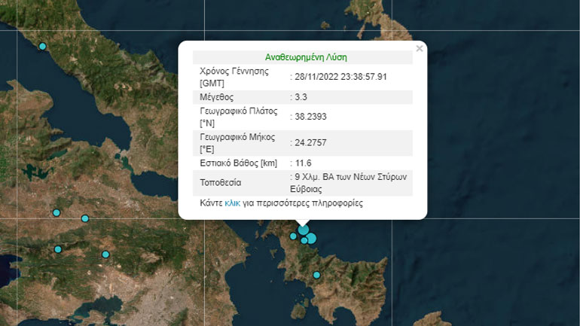The height and width of the screenshot is (326, 580).
Task: Click the earthquake marker on the top-left coastline
Action: click(x=42, y=46)
